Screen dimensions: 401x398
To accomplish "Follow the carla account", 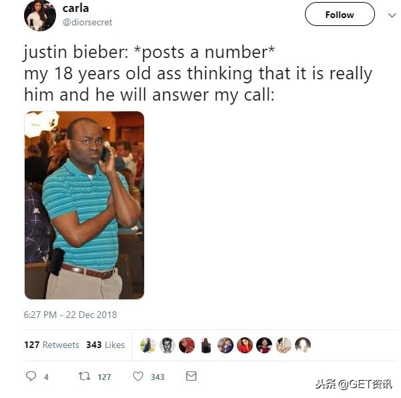I will pos(340,14).
